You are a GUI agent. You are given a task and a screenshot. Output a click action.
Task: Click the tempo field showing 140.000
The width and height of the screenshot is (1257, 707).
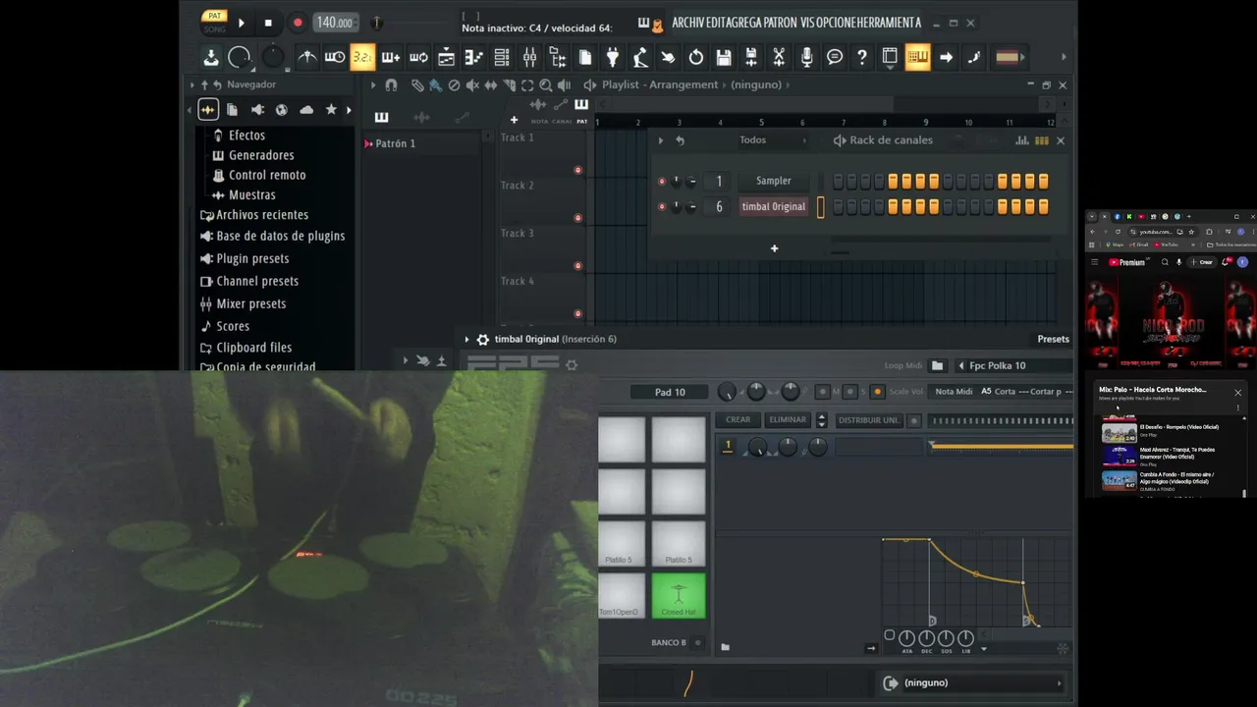pyautogui.click(x=336, y=23)
